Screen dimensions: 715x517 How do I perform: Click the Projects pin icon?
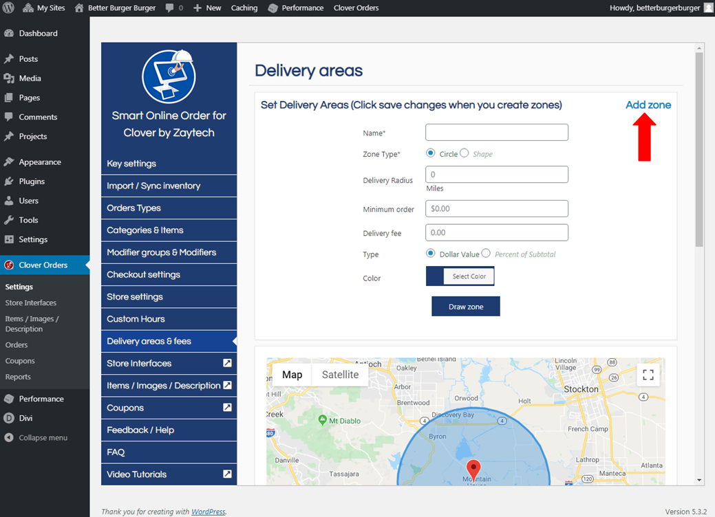click(9, 136)
